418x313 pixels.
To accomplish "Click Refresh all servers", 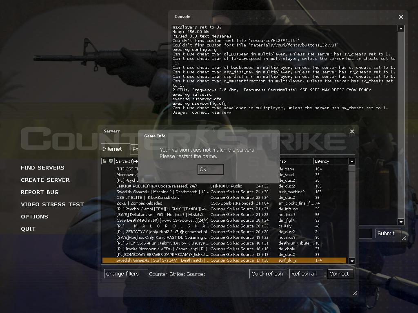I will coord(306,273).
